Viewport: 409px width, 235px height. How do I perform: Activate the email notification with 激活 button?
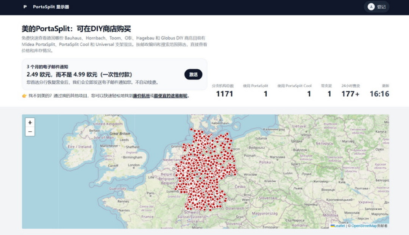pos(193,75)
